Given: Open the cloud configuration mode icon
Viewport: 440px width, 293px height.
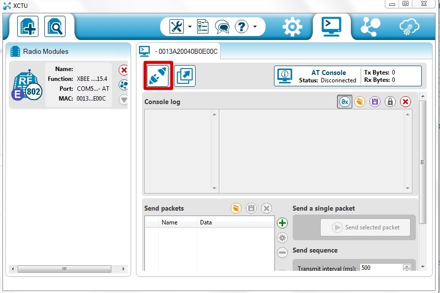Looking at the screenshot, I should click(409, 27).
